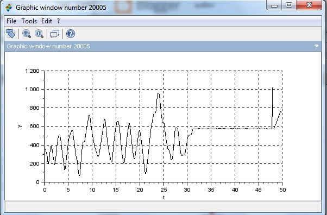Open the ? help menu
The image size is (327, 215).
click(x=59, y=21)
